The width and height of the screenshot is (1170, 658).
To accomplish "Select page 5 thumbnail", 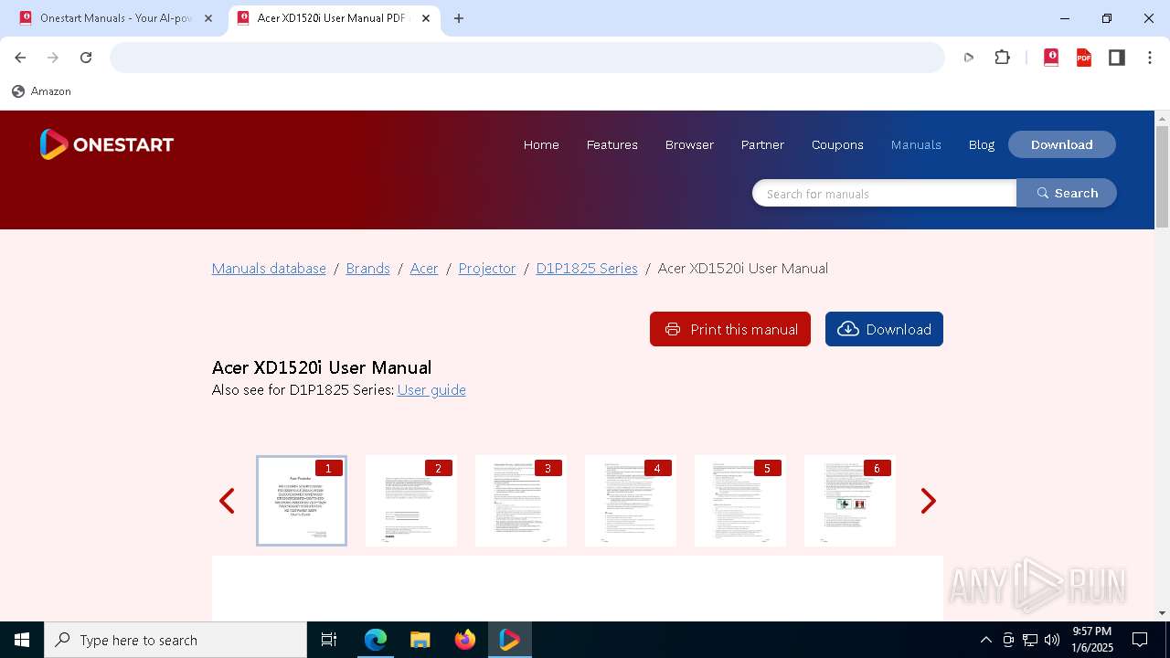I will point(740,501).
